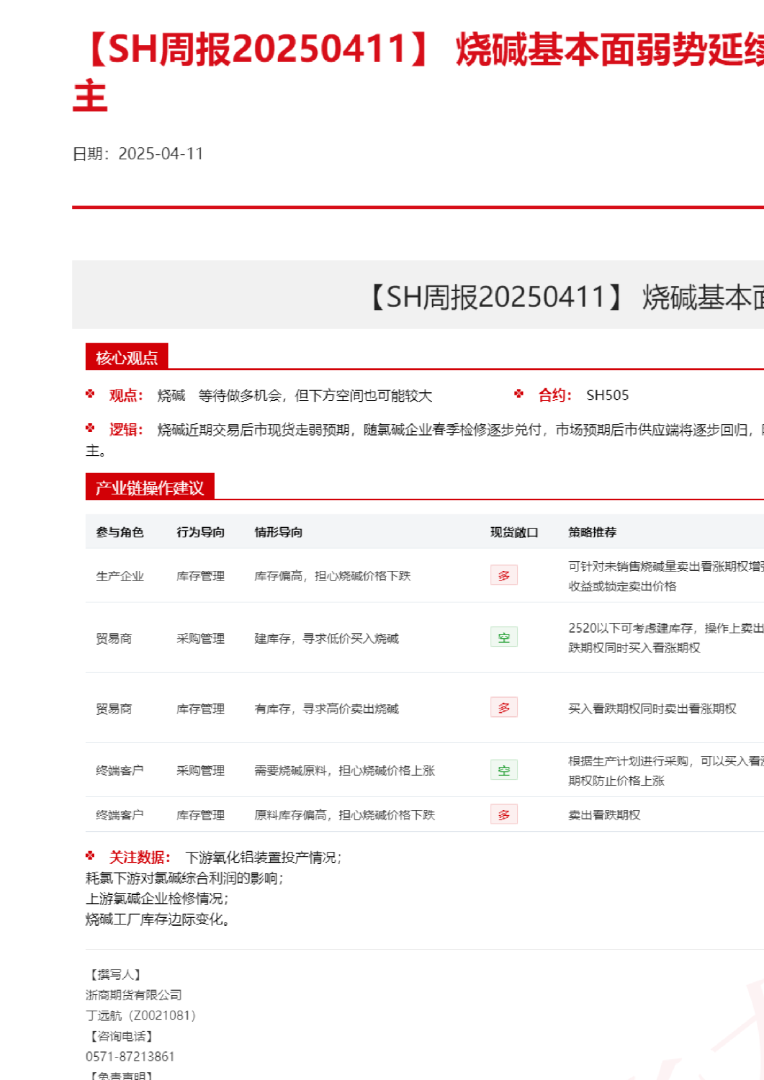Image resolution: width=764 pixels, height=1080 pixels.
Task: Click the 多 badge in the 生产企业 row
Action: (504, 575)
